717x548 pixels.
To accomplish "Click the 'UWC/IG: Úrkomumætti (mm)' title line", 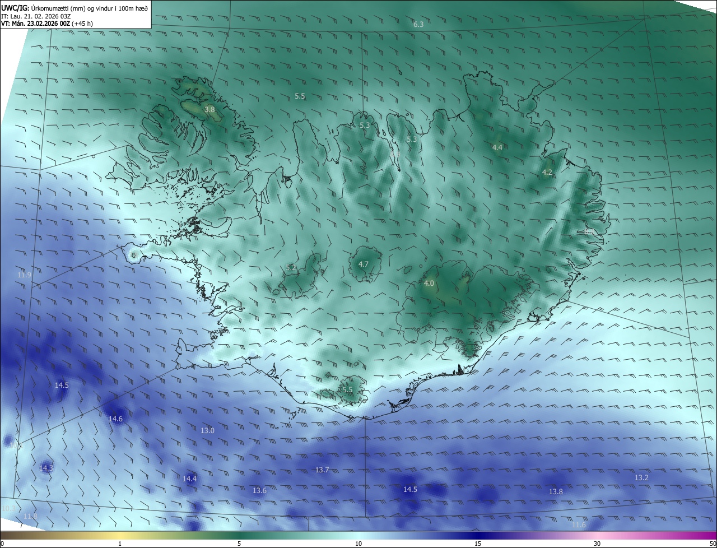I will click(x=75, y=8).
